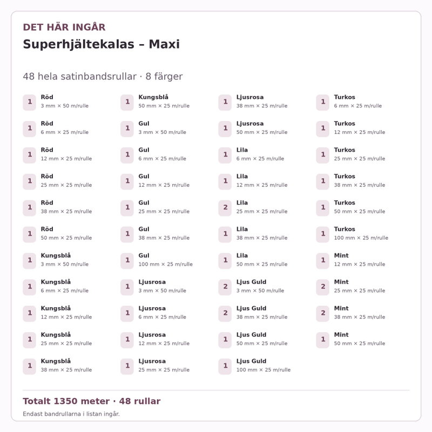Select quantity badge for Ljusrosa 25 mm
This screenshot has height=432, width=432.
coord(127,366)
